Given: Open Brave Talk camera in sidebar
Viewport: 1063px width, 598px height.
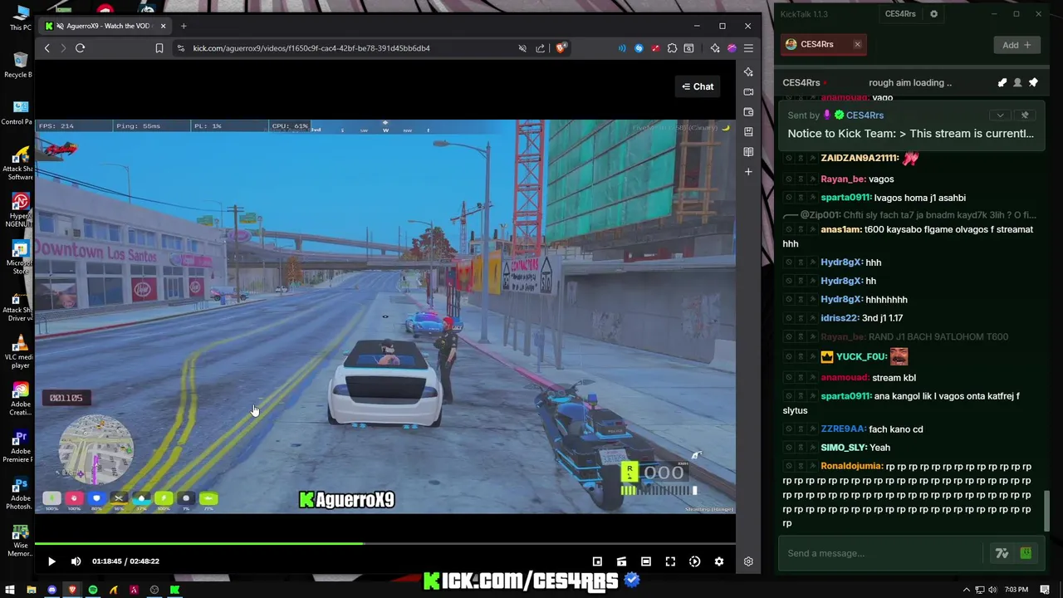Looking at the screenshot, I should [748, 92].
